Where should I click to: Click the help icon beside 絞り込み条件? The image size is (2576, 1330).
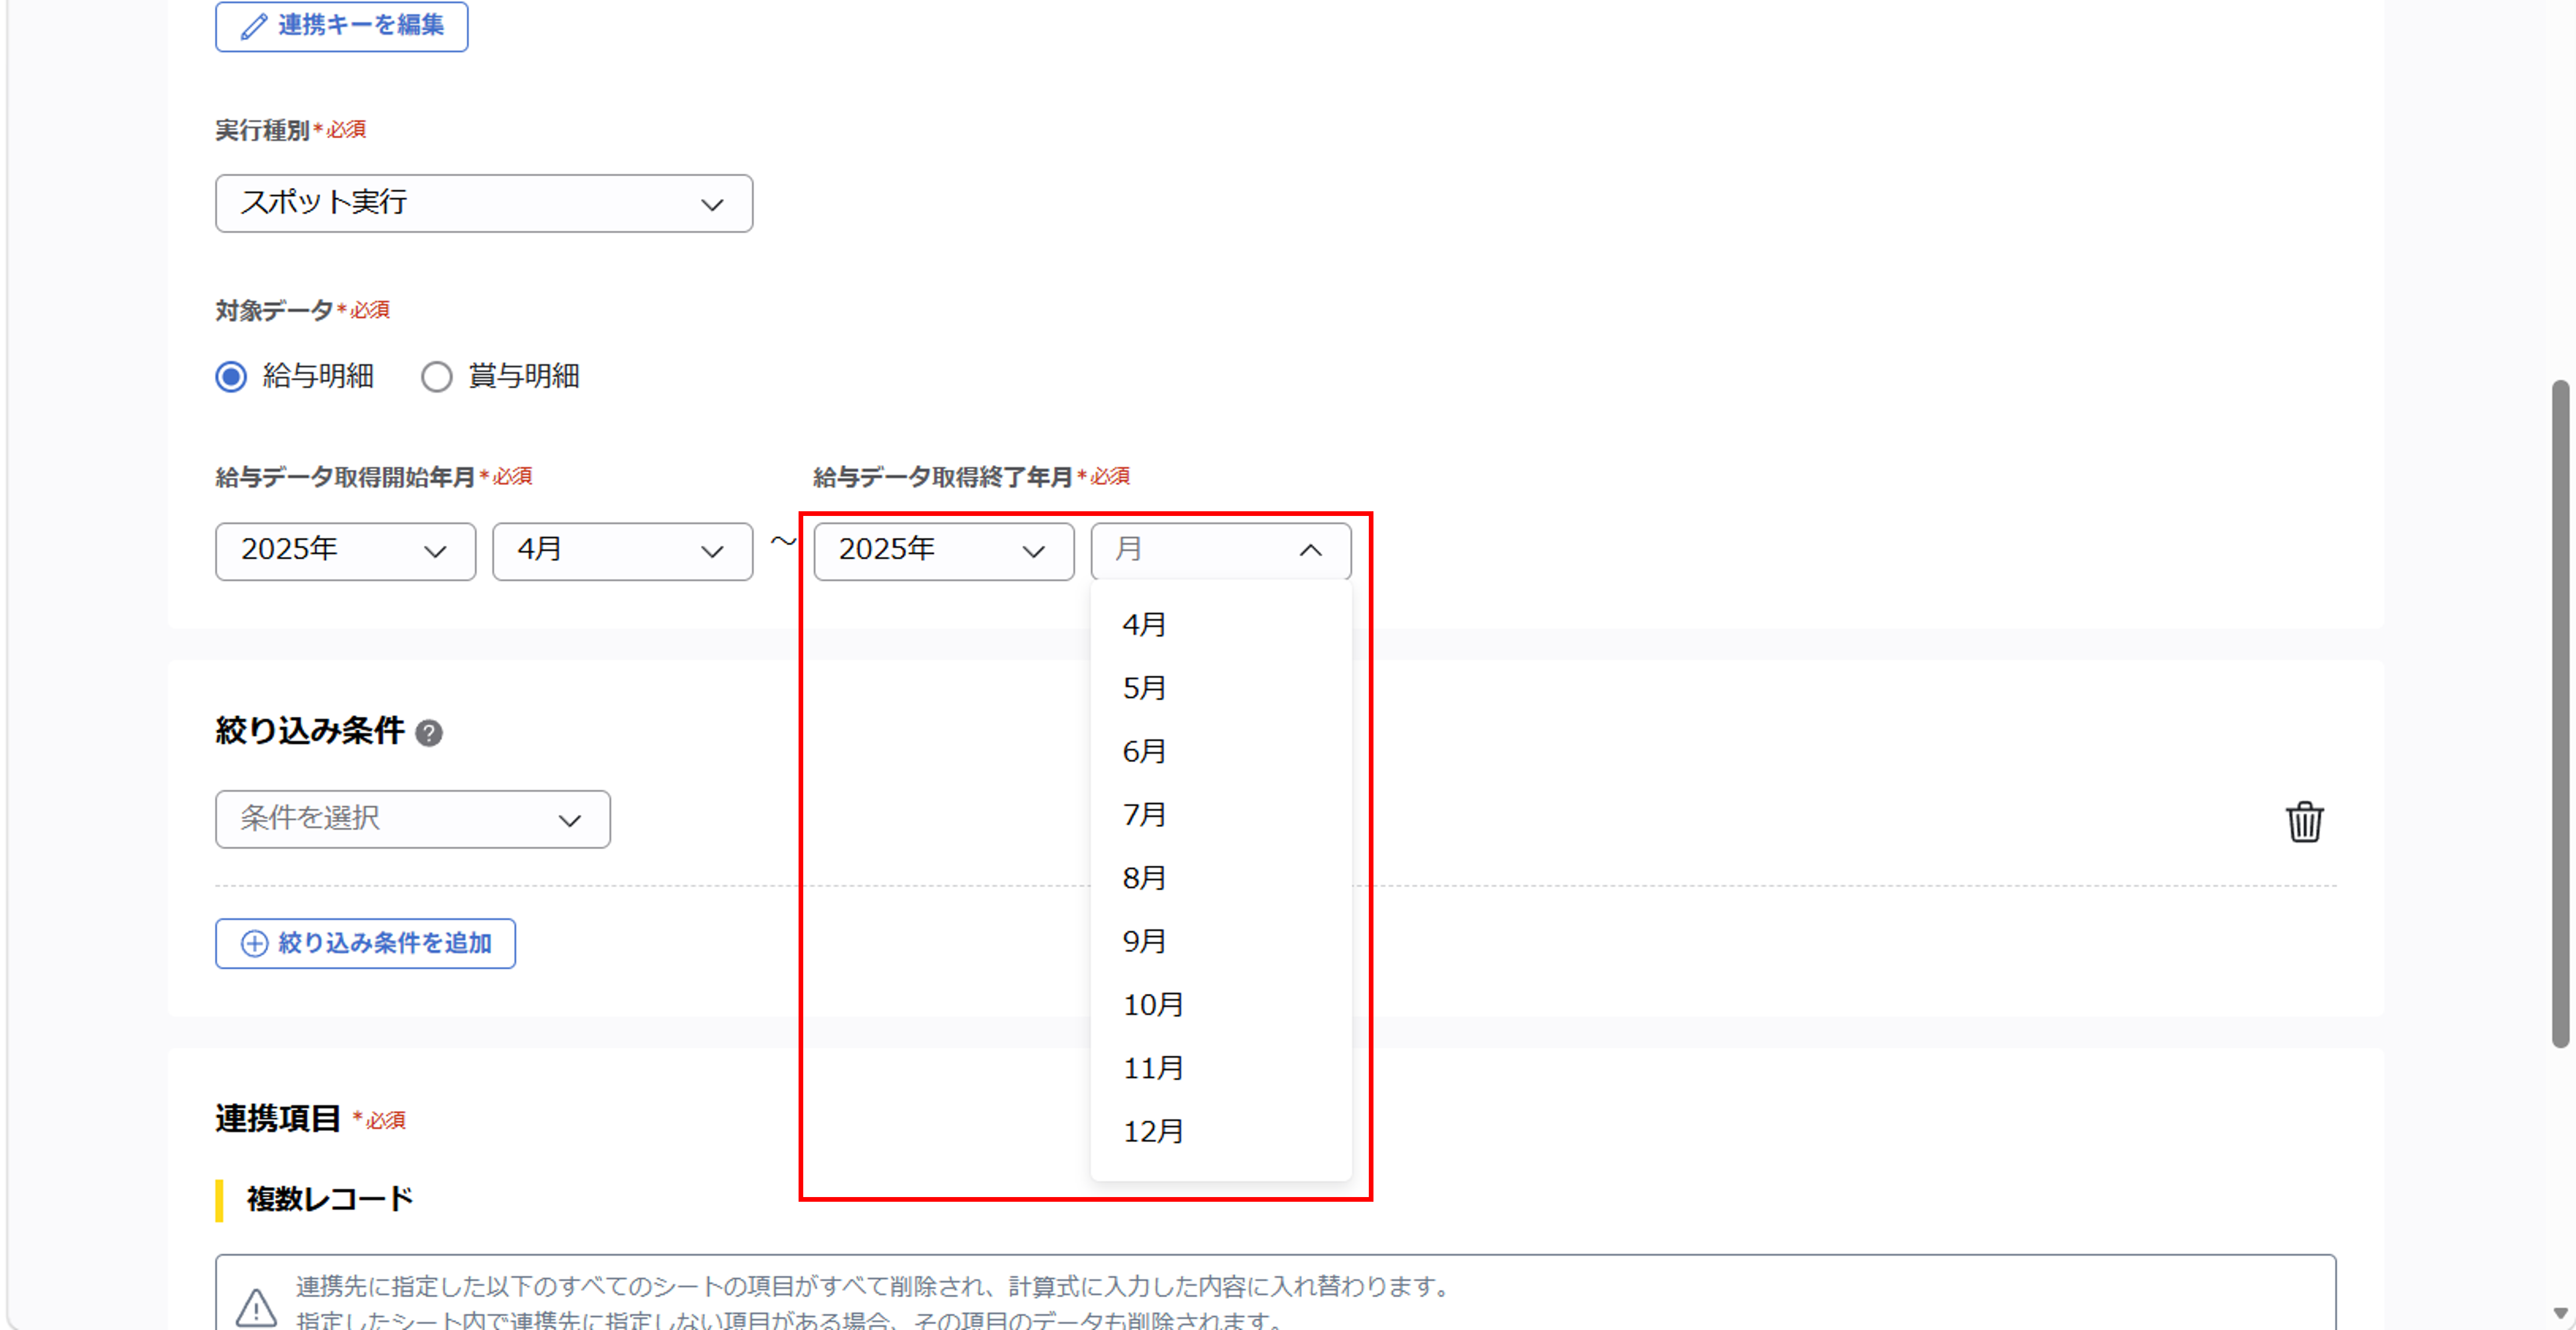[429, 733]
